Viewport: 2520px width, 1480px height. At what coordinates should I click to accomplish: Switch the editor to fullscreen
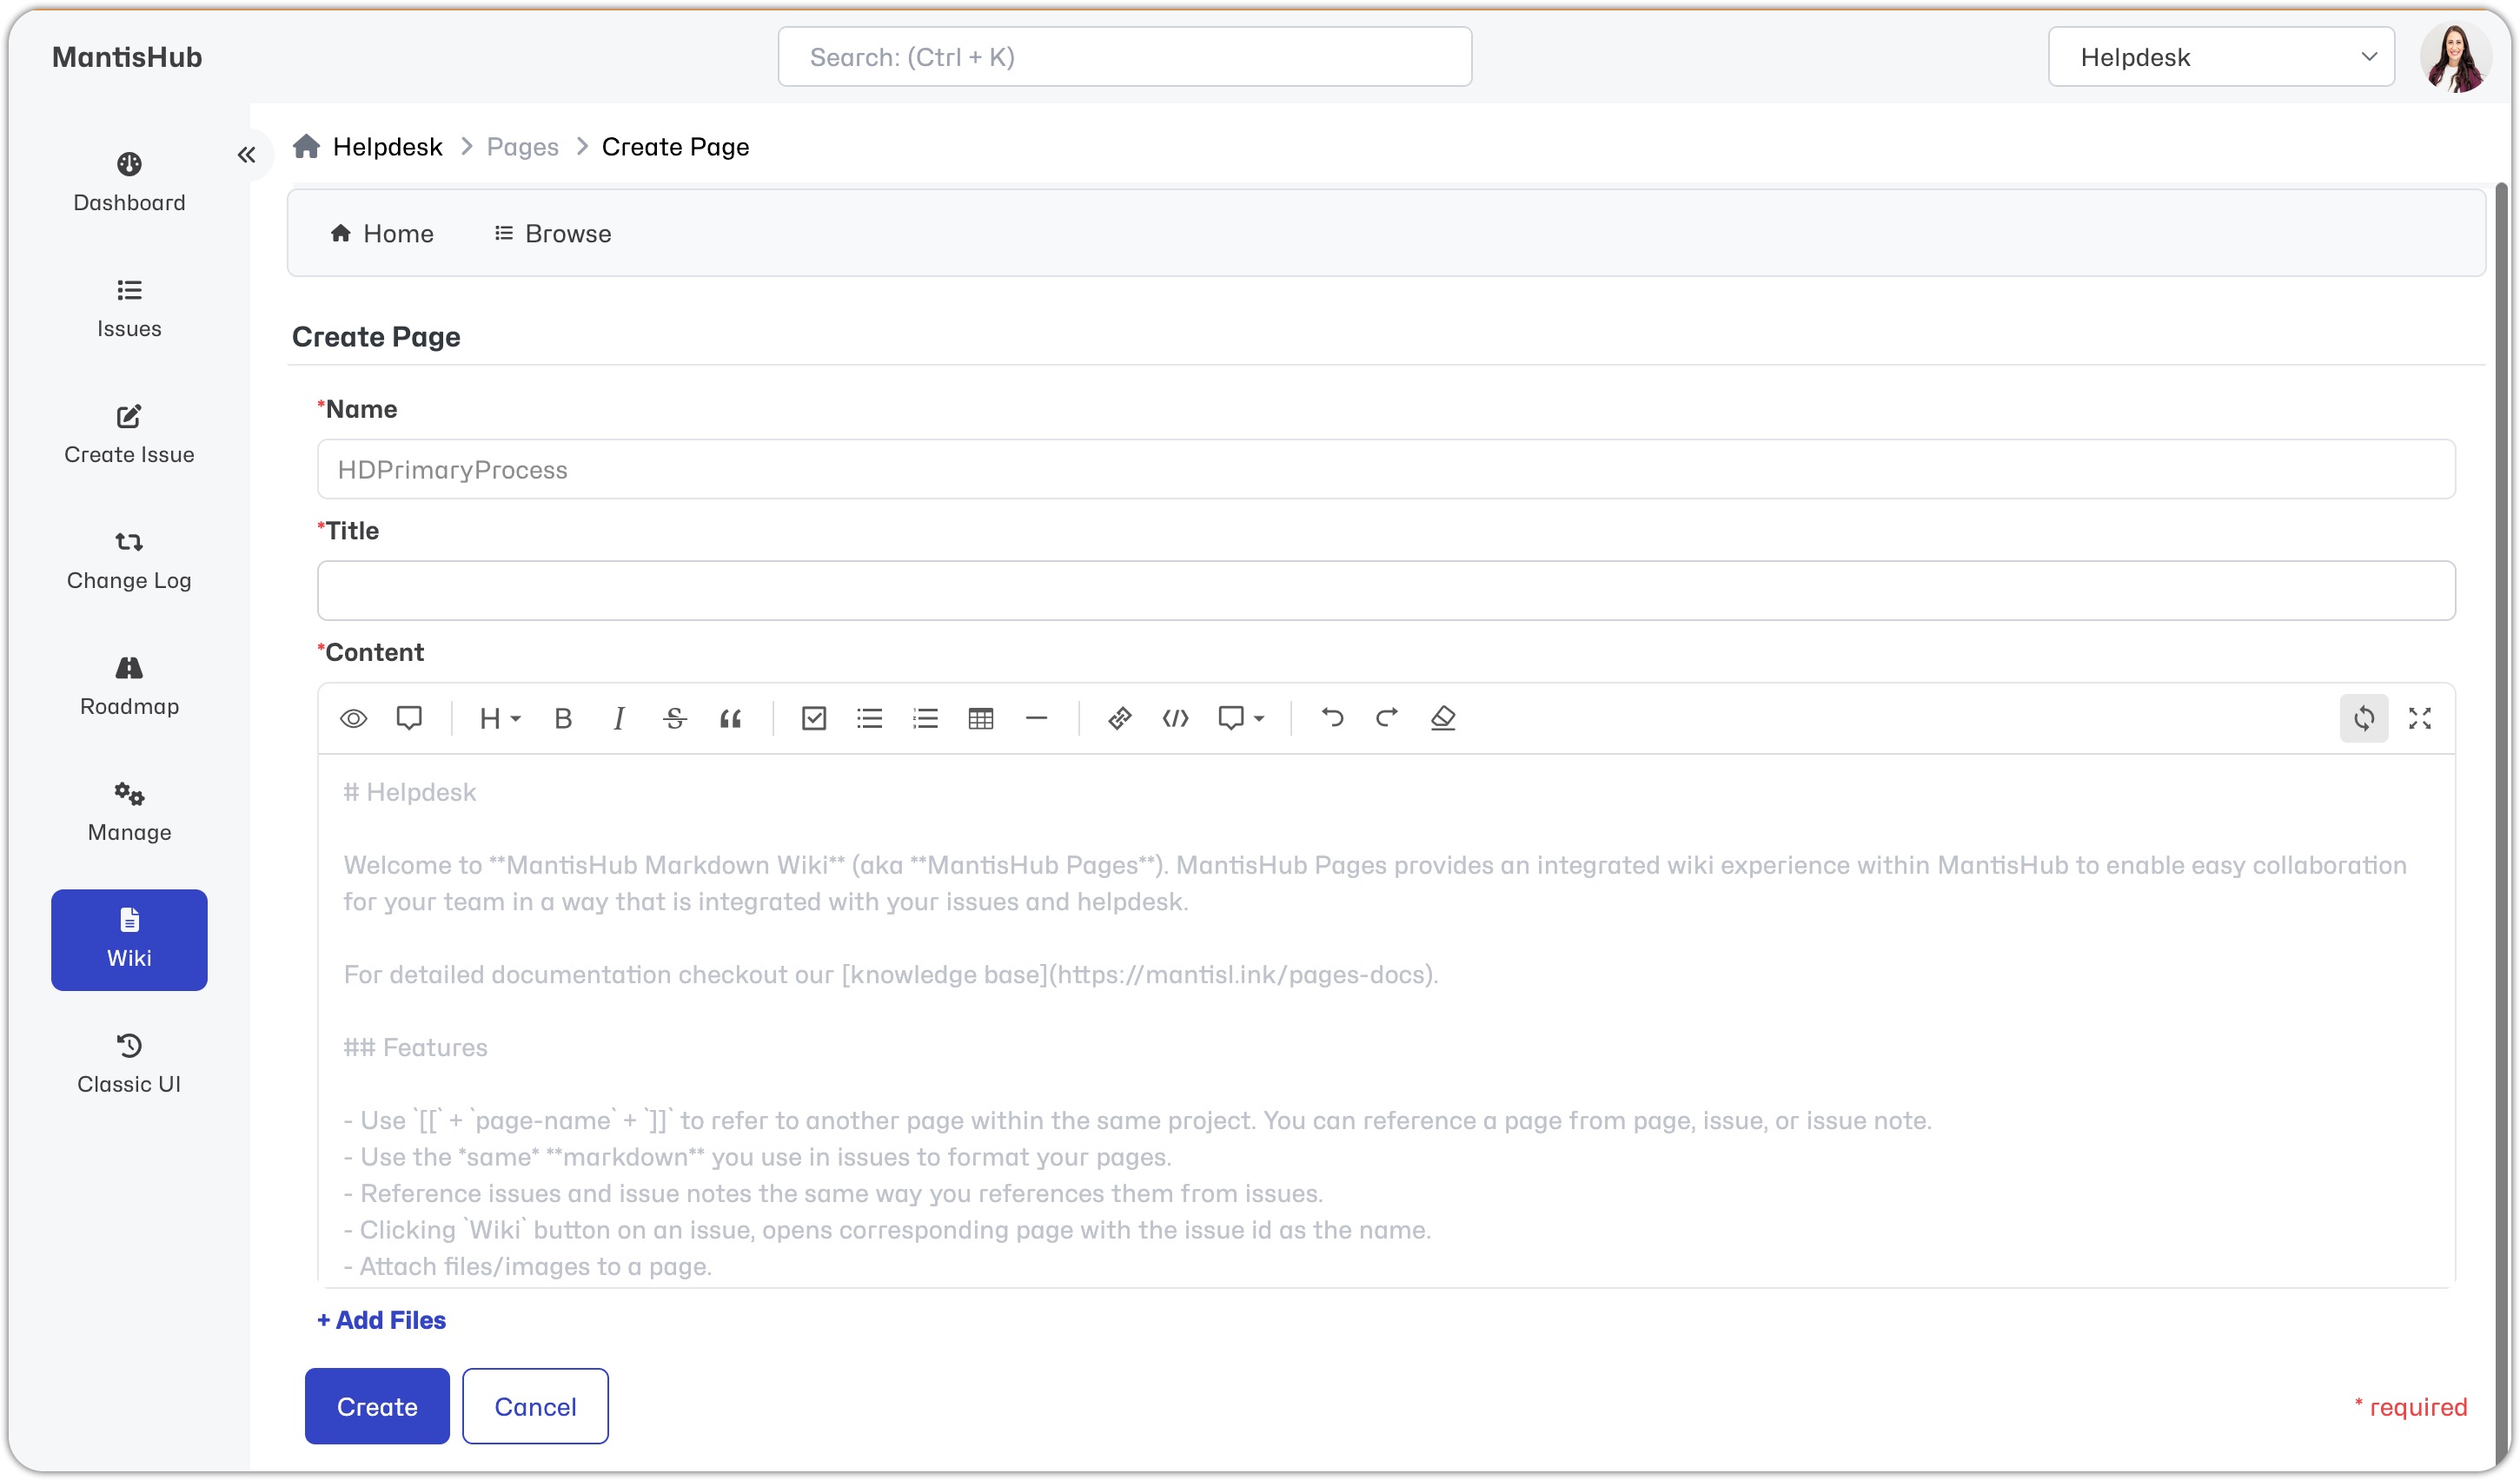click(x=2420, y=718)
